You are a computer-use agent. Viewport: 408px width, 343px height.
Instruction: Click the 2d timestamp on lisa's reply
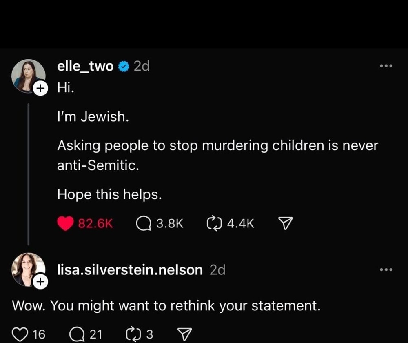tap(217, 270)
